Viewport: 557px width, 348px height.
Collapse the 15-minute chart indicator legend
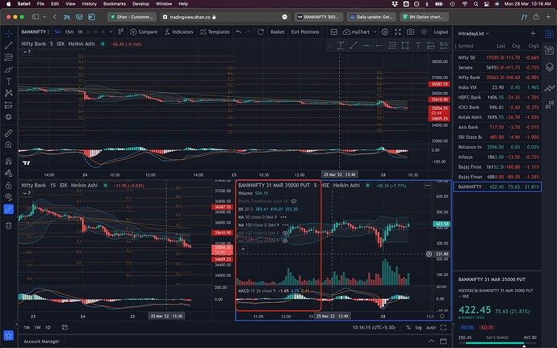click(27, 193)
